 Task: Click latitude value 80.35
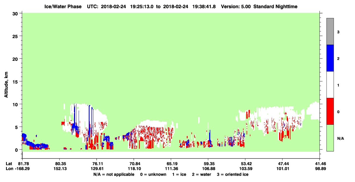point(60,164)
